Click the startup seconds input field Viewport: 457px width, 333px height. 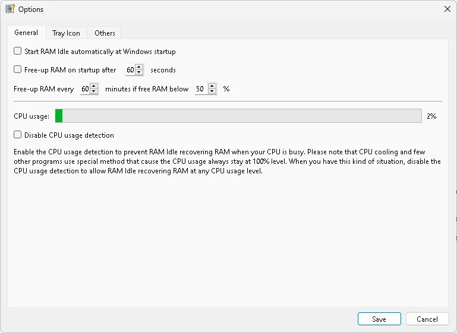pos(130,70)
